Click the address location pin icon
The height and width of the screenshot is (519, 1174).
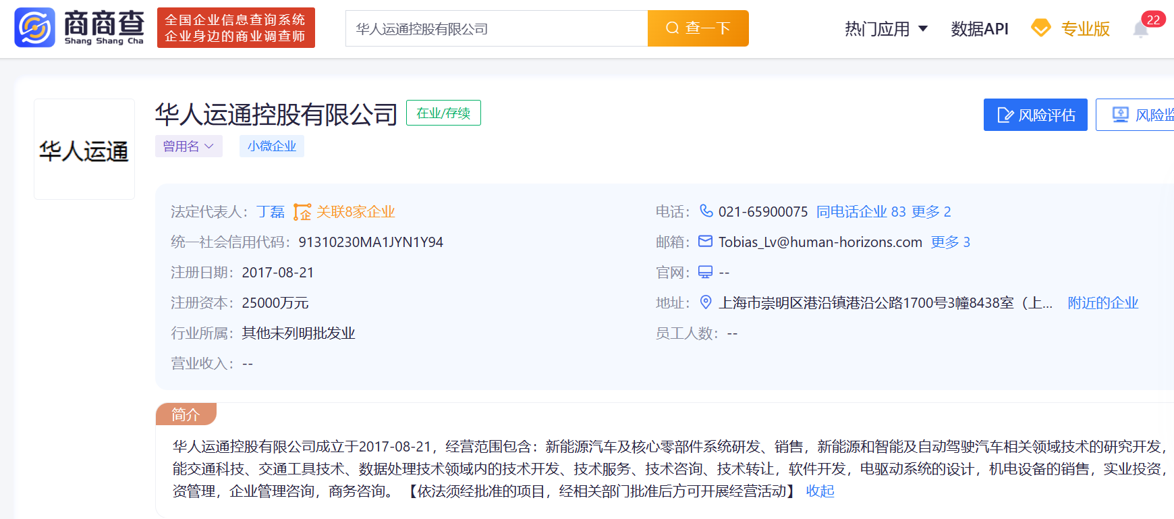point(706,302)
